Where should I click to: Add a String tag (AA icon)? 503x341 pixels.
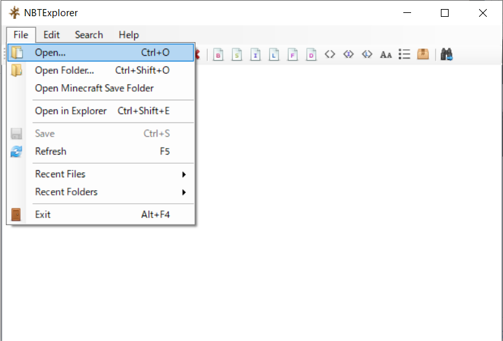(386, 54)
